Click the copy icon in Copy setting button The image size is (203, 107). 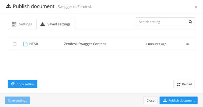[13, 84]
